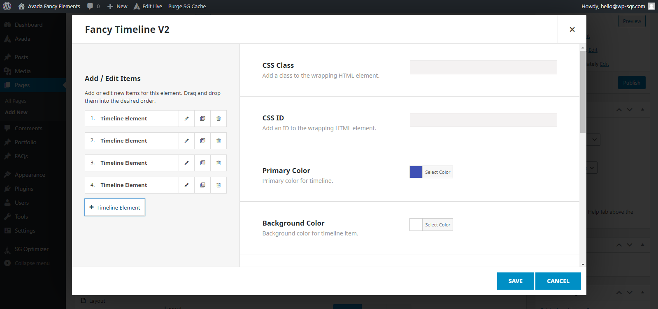Select the Timeline Element 4 row

[x=132, y=185]
